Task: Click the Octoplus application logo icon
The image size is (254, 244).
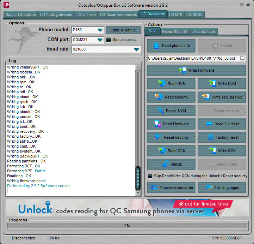Action: click(x=6, y=5)
